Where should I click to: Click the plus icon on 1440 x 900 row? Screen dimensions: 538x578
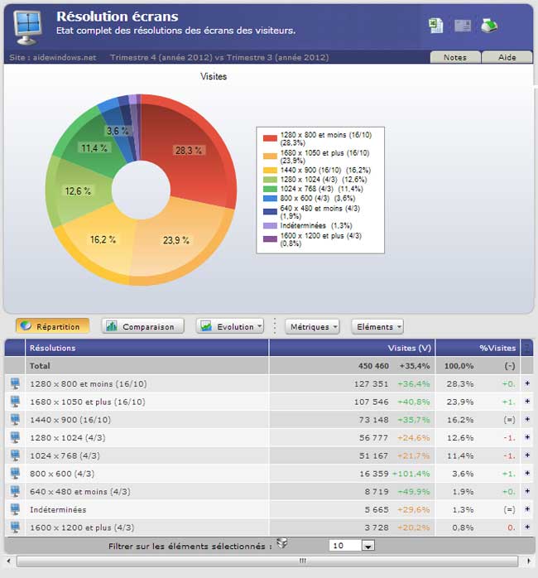click(526, 419)
